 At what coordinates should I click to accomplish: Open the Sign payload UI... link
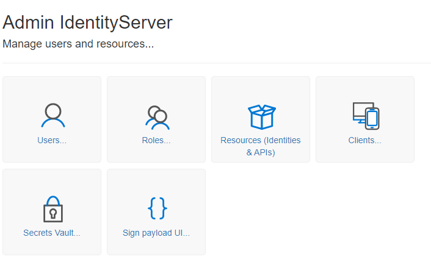coord(156,233)
